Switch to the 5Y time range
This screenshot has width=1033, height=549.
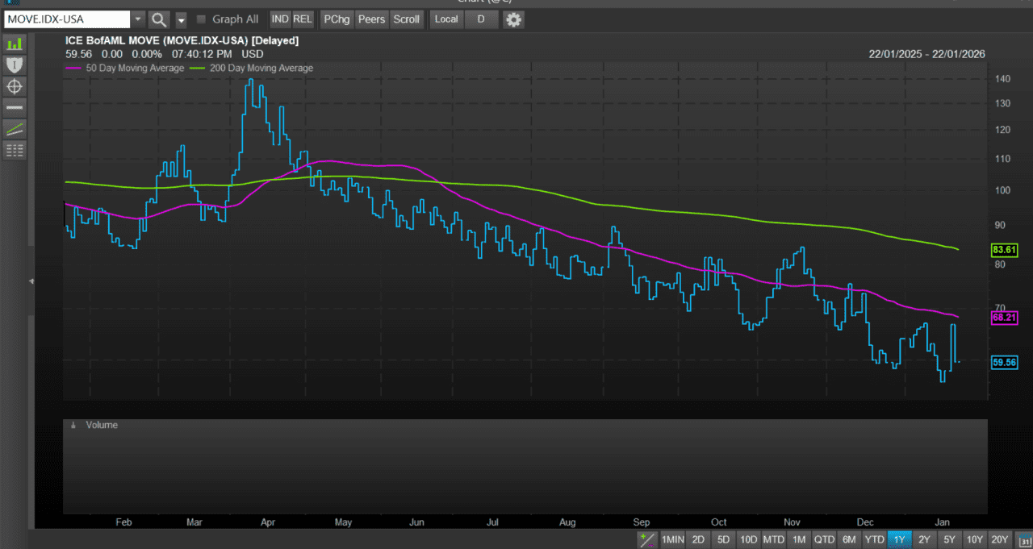(x=949, y=539)
